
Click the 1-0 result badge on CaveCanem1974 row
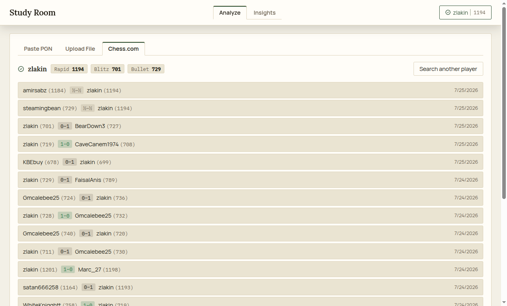coord(65,144)
